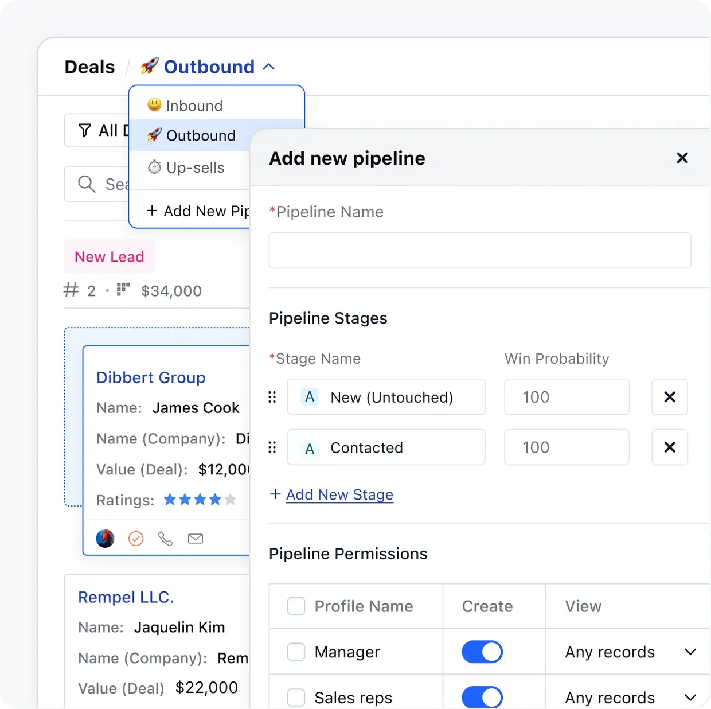Click the task checkmark icon on Dibbert card
This screenshot has height=709, width=711.
coord(136,539)
